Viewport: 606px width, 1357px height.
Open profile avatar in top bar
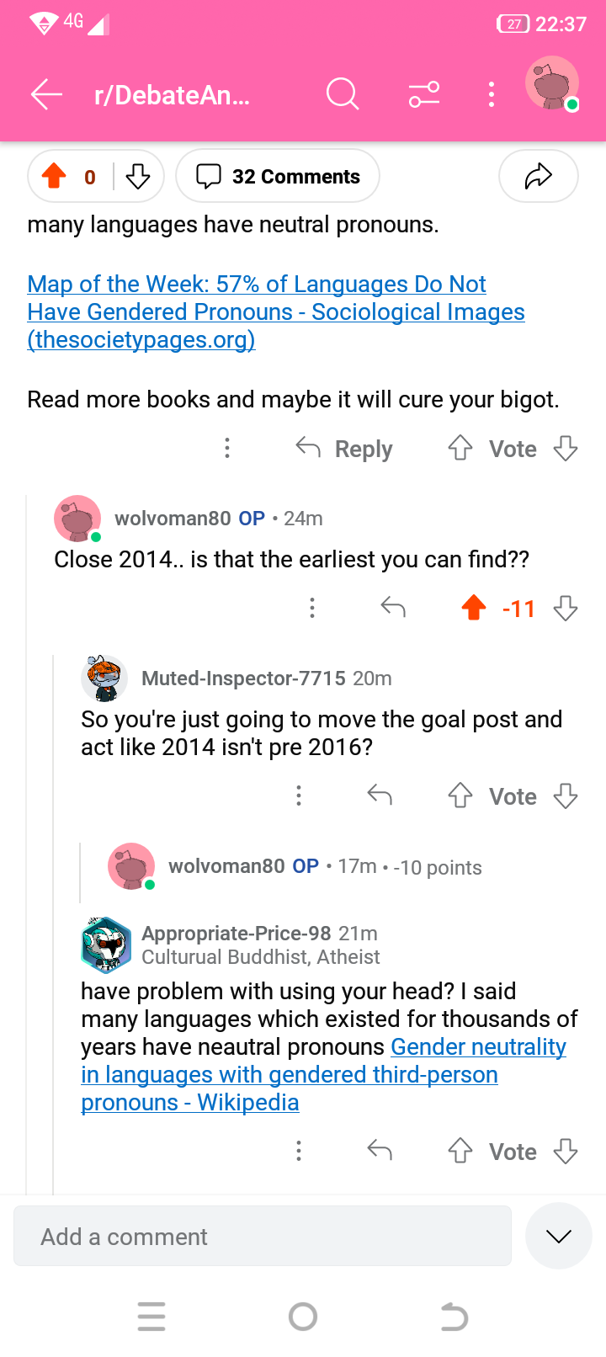[x=552, y=84]
